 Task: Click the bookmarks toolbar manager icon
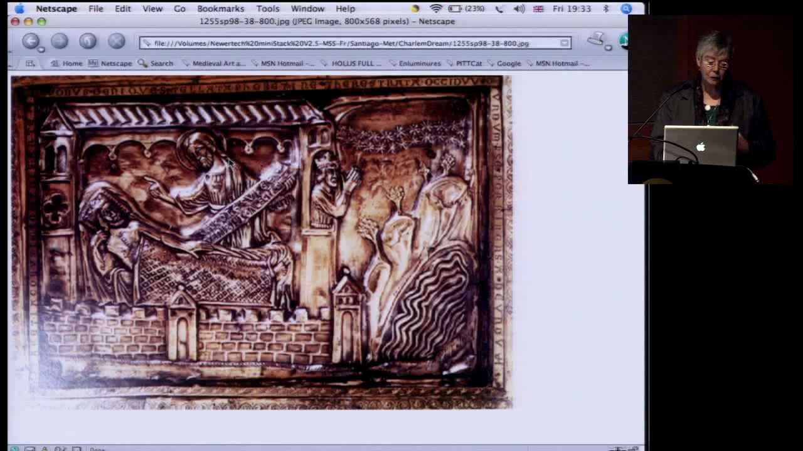pos(30,63)
